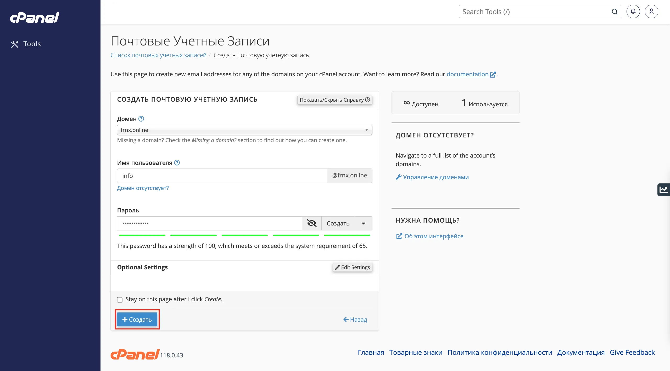Click the help icon next to Домен
This screenshot has height=371, width=670.
(x=141, y=119)
